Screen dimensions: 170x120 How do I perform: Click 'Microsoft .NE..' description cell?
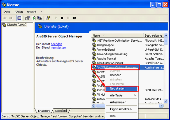[154, 41]
